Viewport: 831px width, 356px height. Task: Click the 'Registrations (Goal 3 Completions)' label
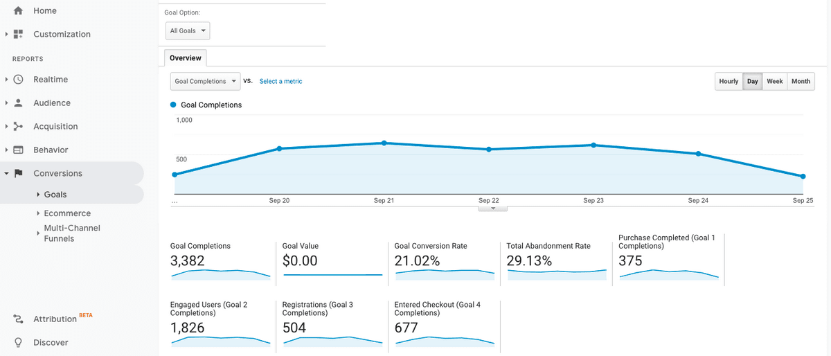tap(318, 309)
